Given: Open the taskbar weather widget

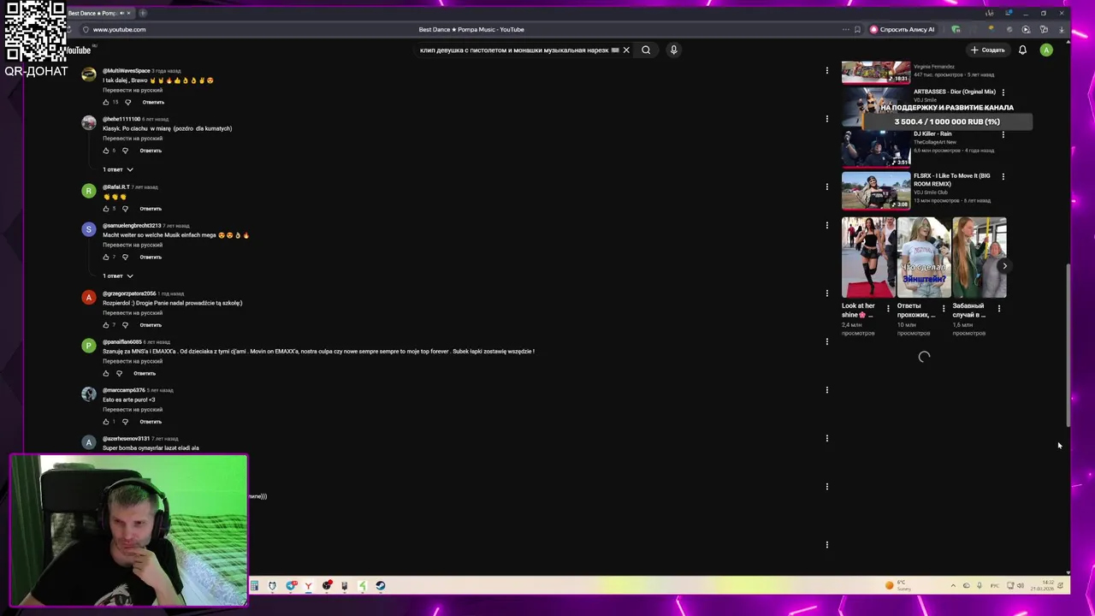Looking at the screenshot, I should click(897, 586).
